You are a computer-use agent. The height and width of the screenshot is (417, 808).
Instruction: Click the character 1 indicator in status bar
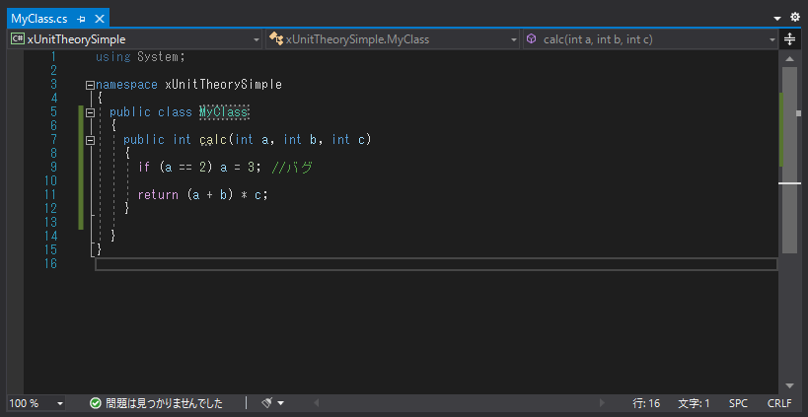pyautogui.click(x=694, y=403)
